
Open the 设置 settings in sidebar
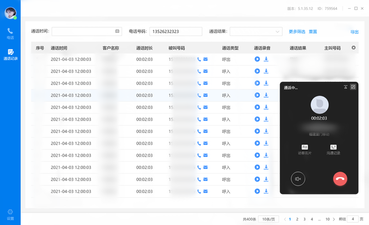pyautogui.click(x=10, y=214)
